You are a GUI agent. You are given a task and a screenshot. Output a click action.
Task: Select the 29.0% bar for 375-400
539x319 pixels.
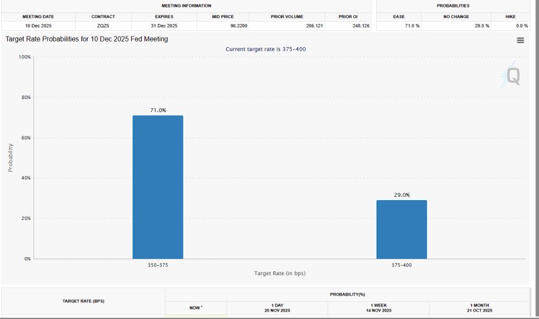[401, 229]
